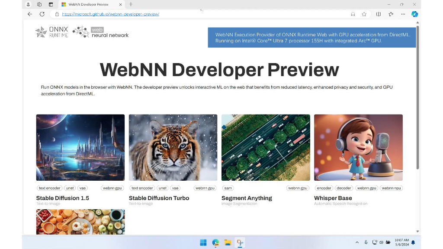Click the browser back arrow

(30, 14)
